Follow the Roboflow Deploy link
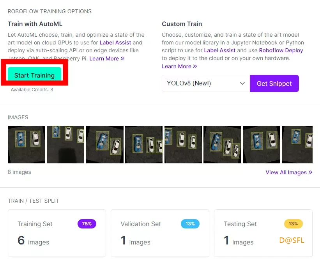 pos(281,50)
